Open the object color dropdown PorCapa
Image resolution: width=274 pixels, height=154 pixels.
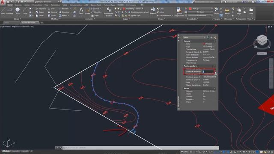tap(201, 9)
